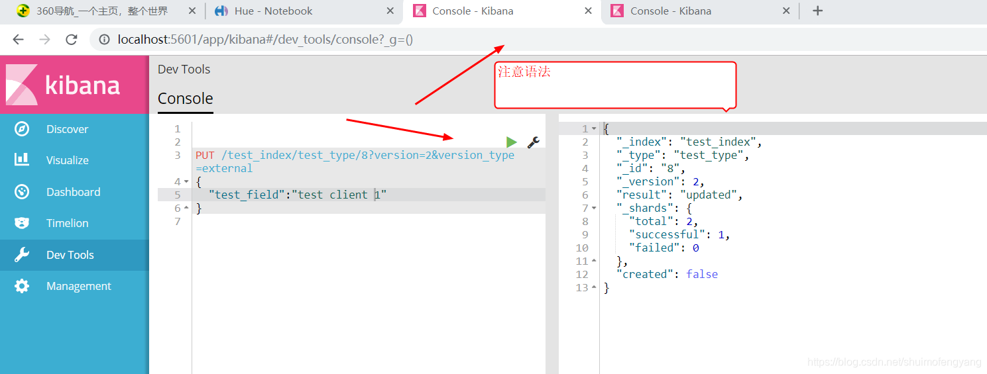Click the "result": "updated" response line
987x374 pixels.
click(680, 195)
